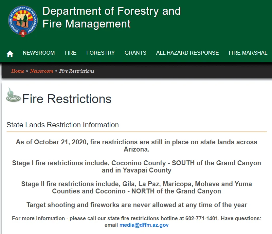The height and width of the screenshot is (234, 272).
Task: Select All Hazard Response in navigation
Action: point(187,53)
